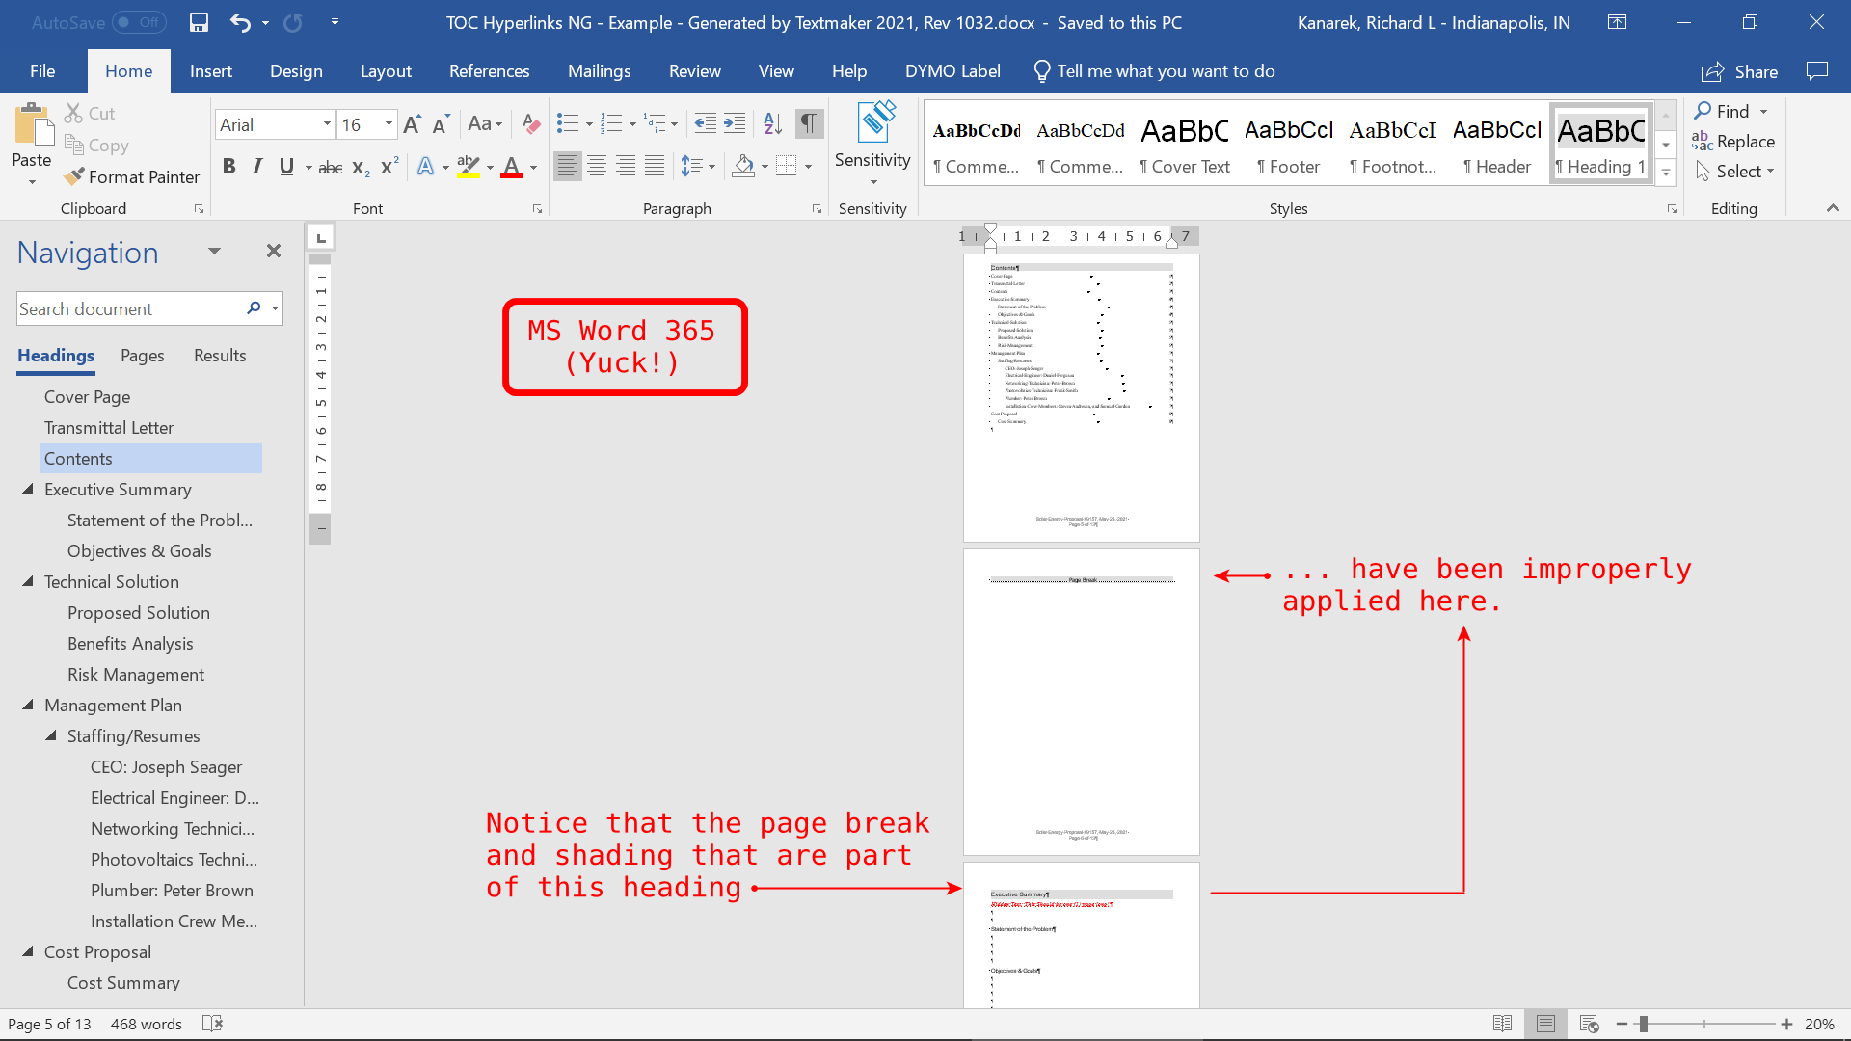The height and width of the screenshot is (1041, 1851).
Task: Click the Clear All Formatting eraser icon
Action: tap(530, 123)
